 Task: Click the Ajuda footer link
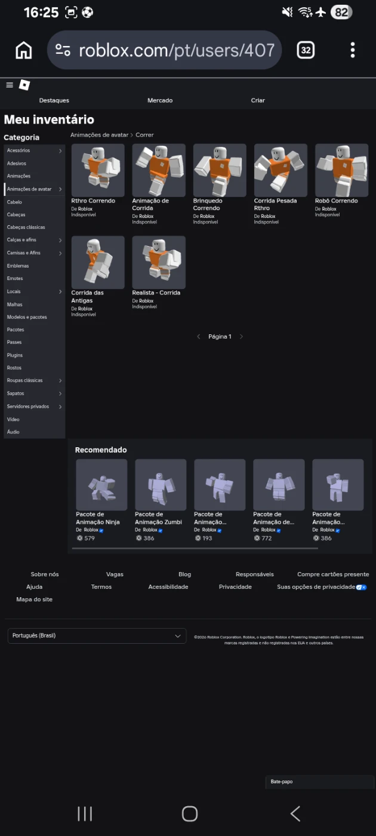point(35,587)
